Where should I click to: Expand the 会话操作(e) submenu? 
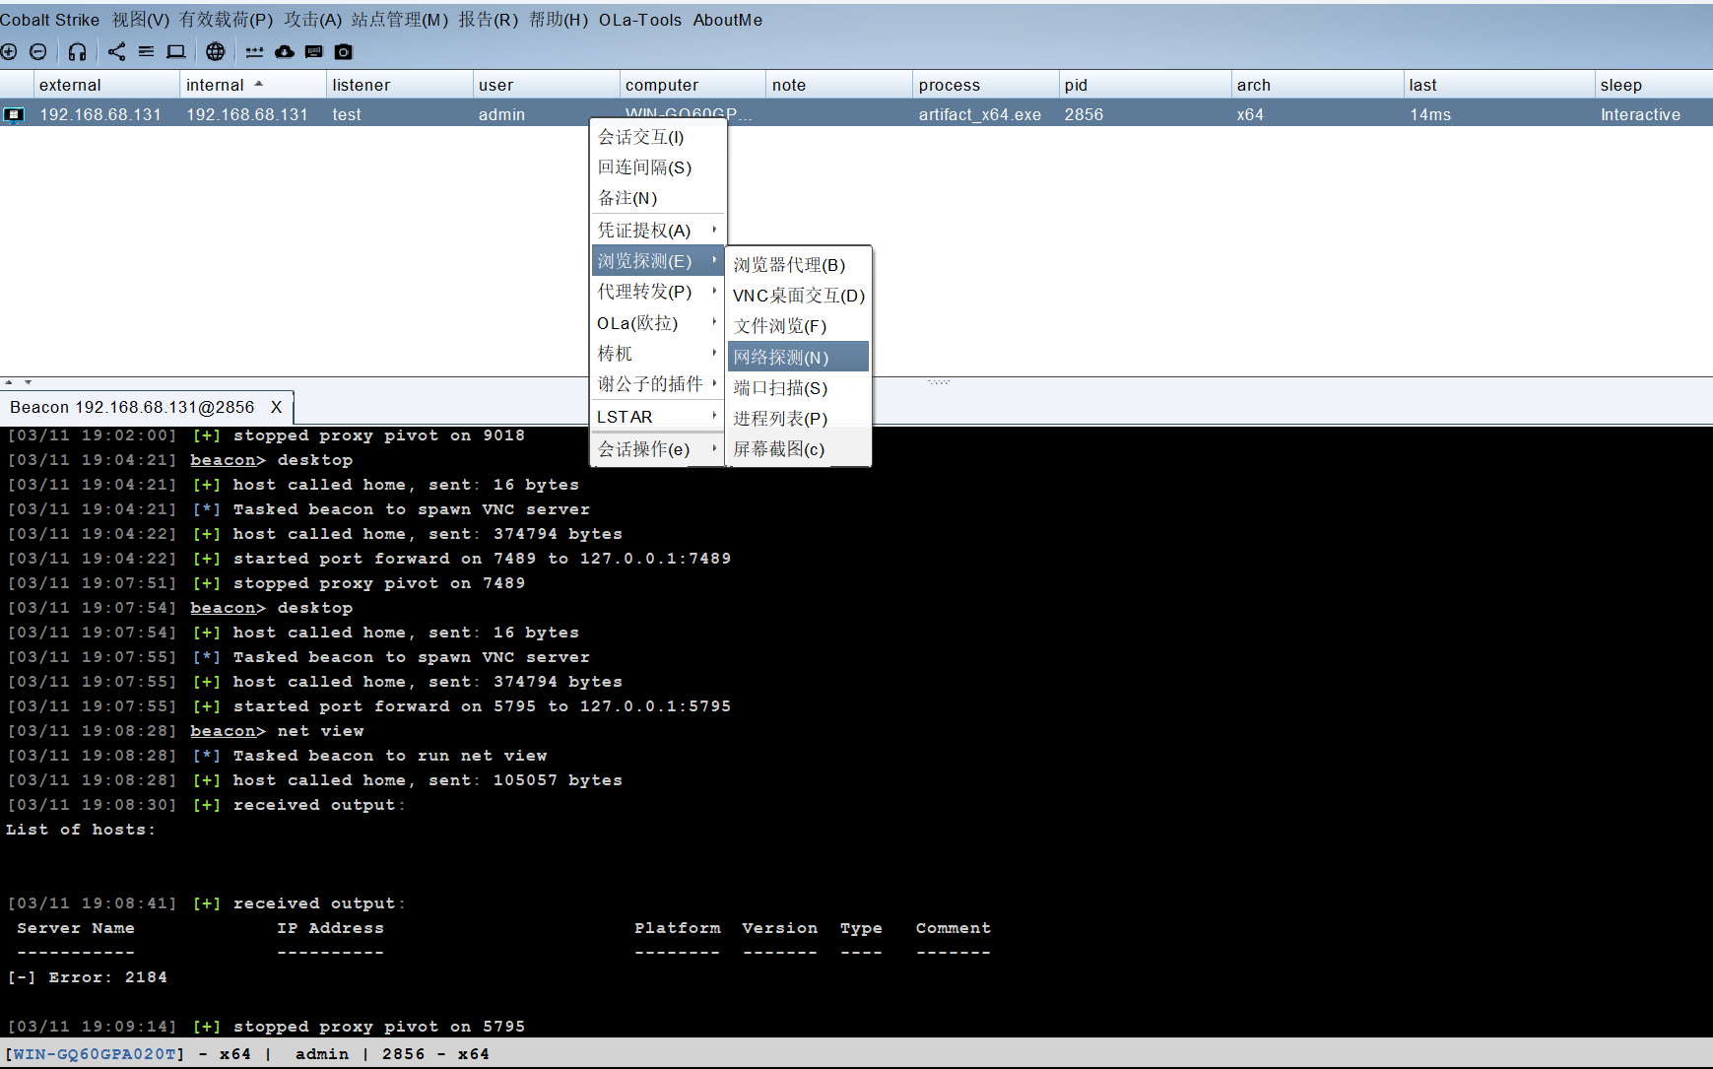[x=658, y=449]
